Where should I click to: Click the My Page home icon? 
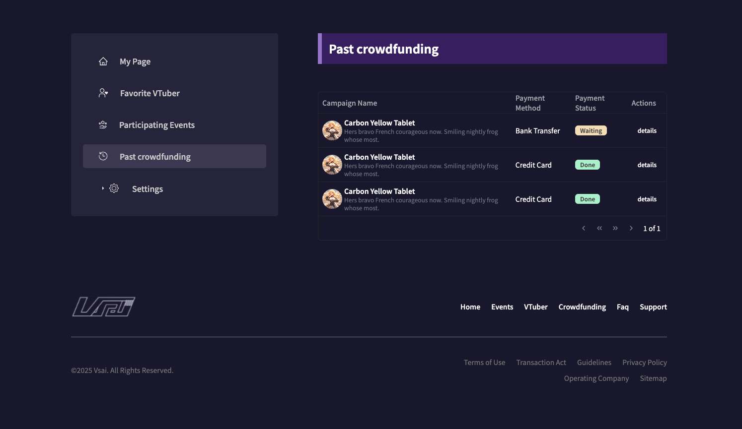(x=103, y=61)
